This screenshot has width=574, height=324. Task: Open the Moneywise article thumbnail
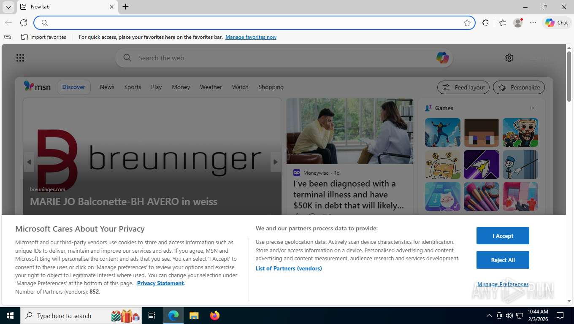(350, 131)
